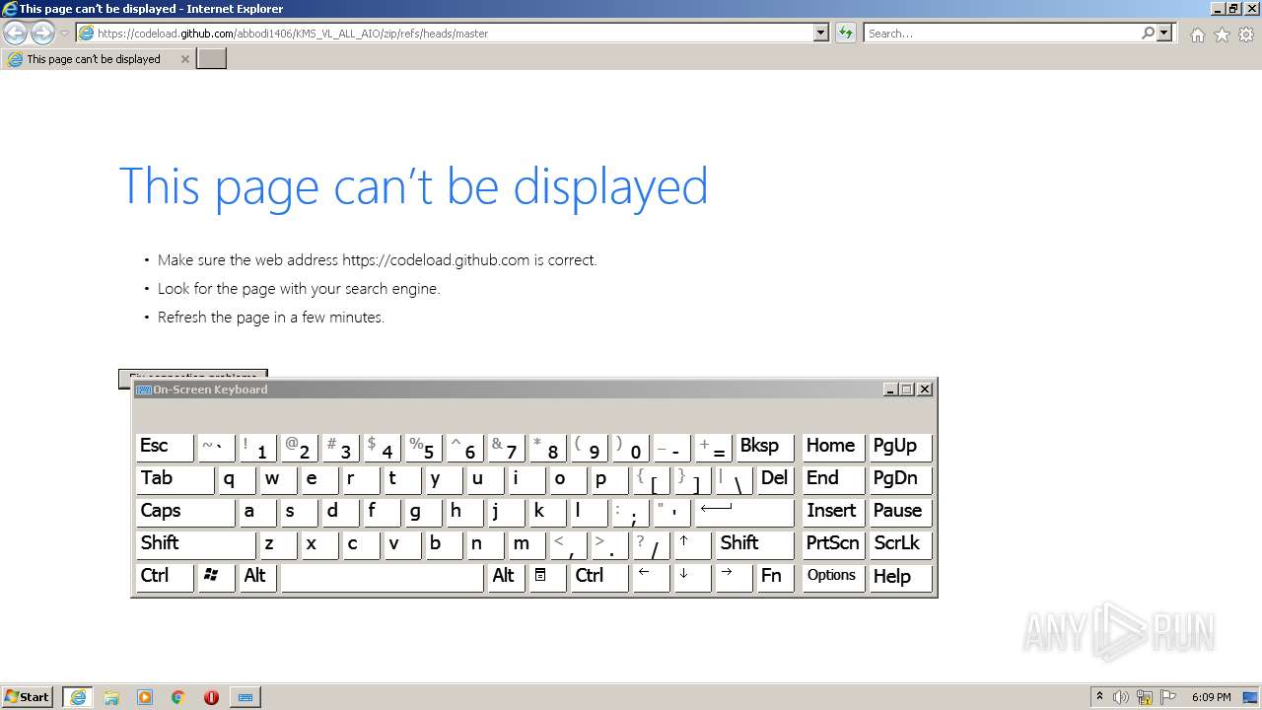Click the m key on the keyboard
Viewport: 1262px width, 710px height.
pos(526,544)
